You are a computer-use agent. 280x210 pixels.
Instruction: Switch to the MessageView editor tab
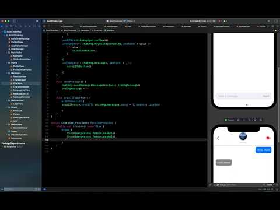click(243, 26)
